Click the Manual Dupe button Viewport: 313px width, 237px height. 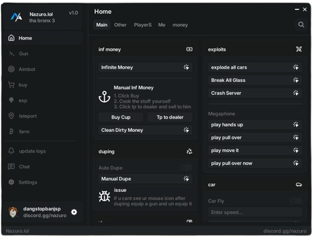(145, 178)
